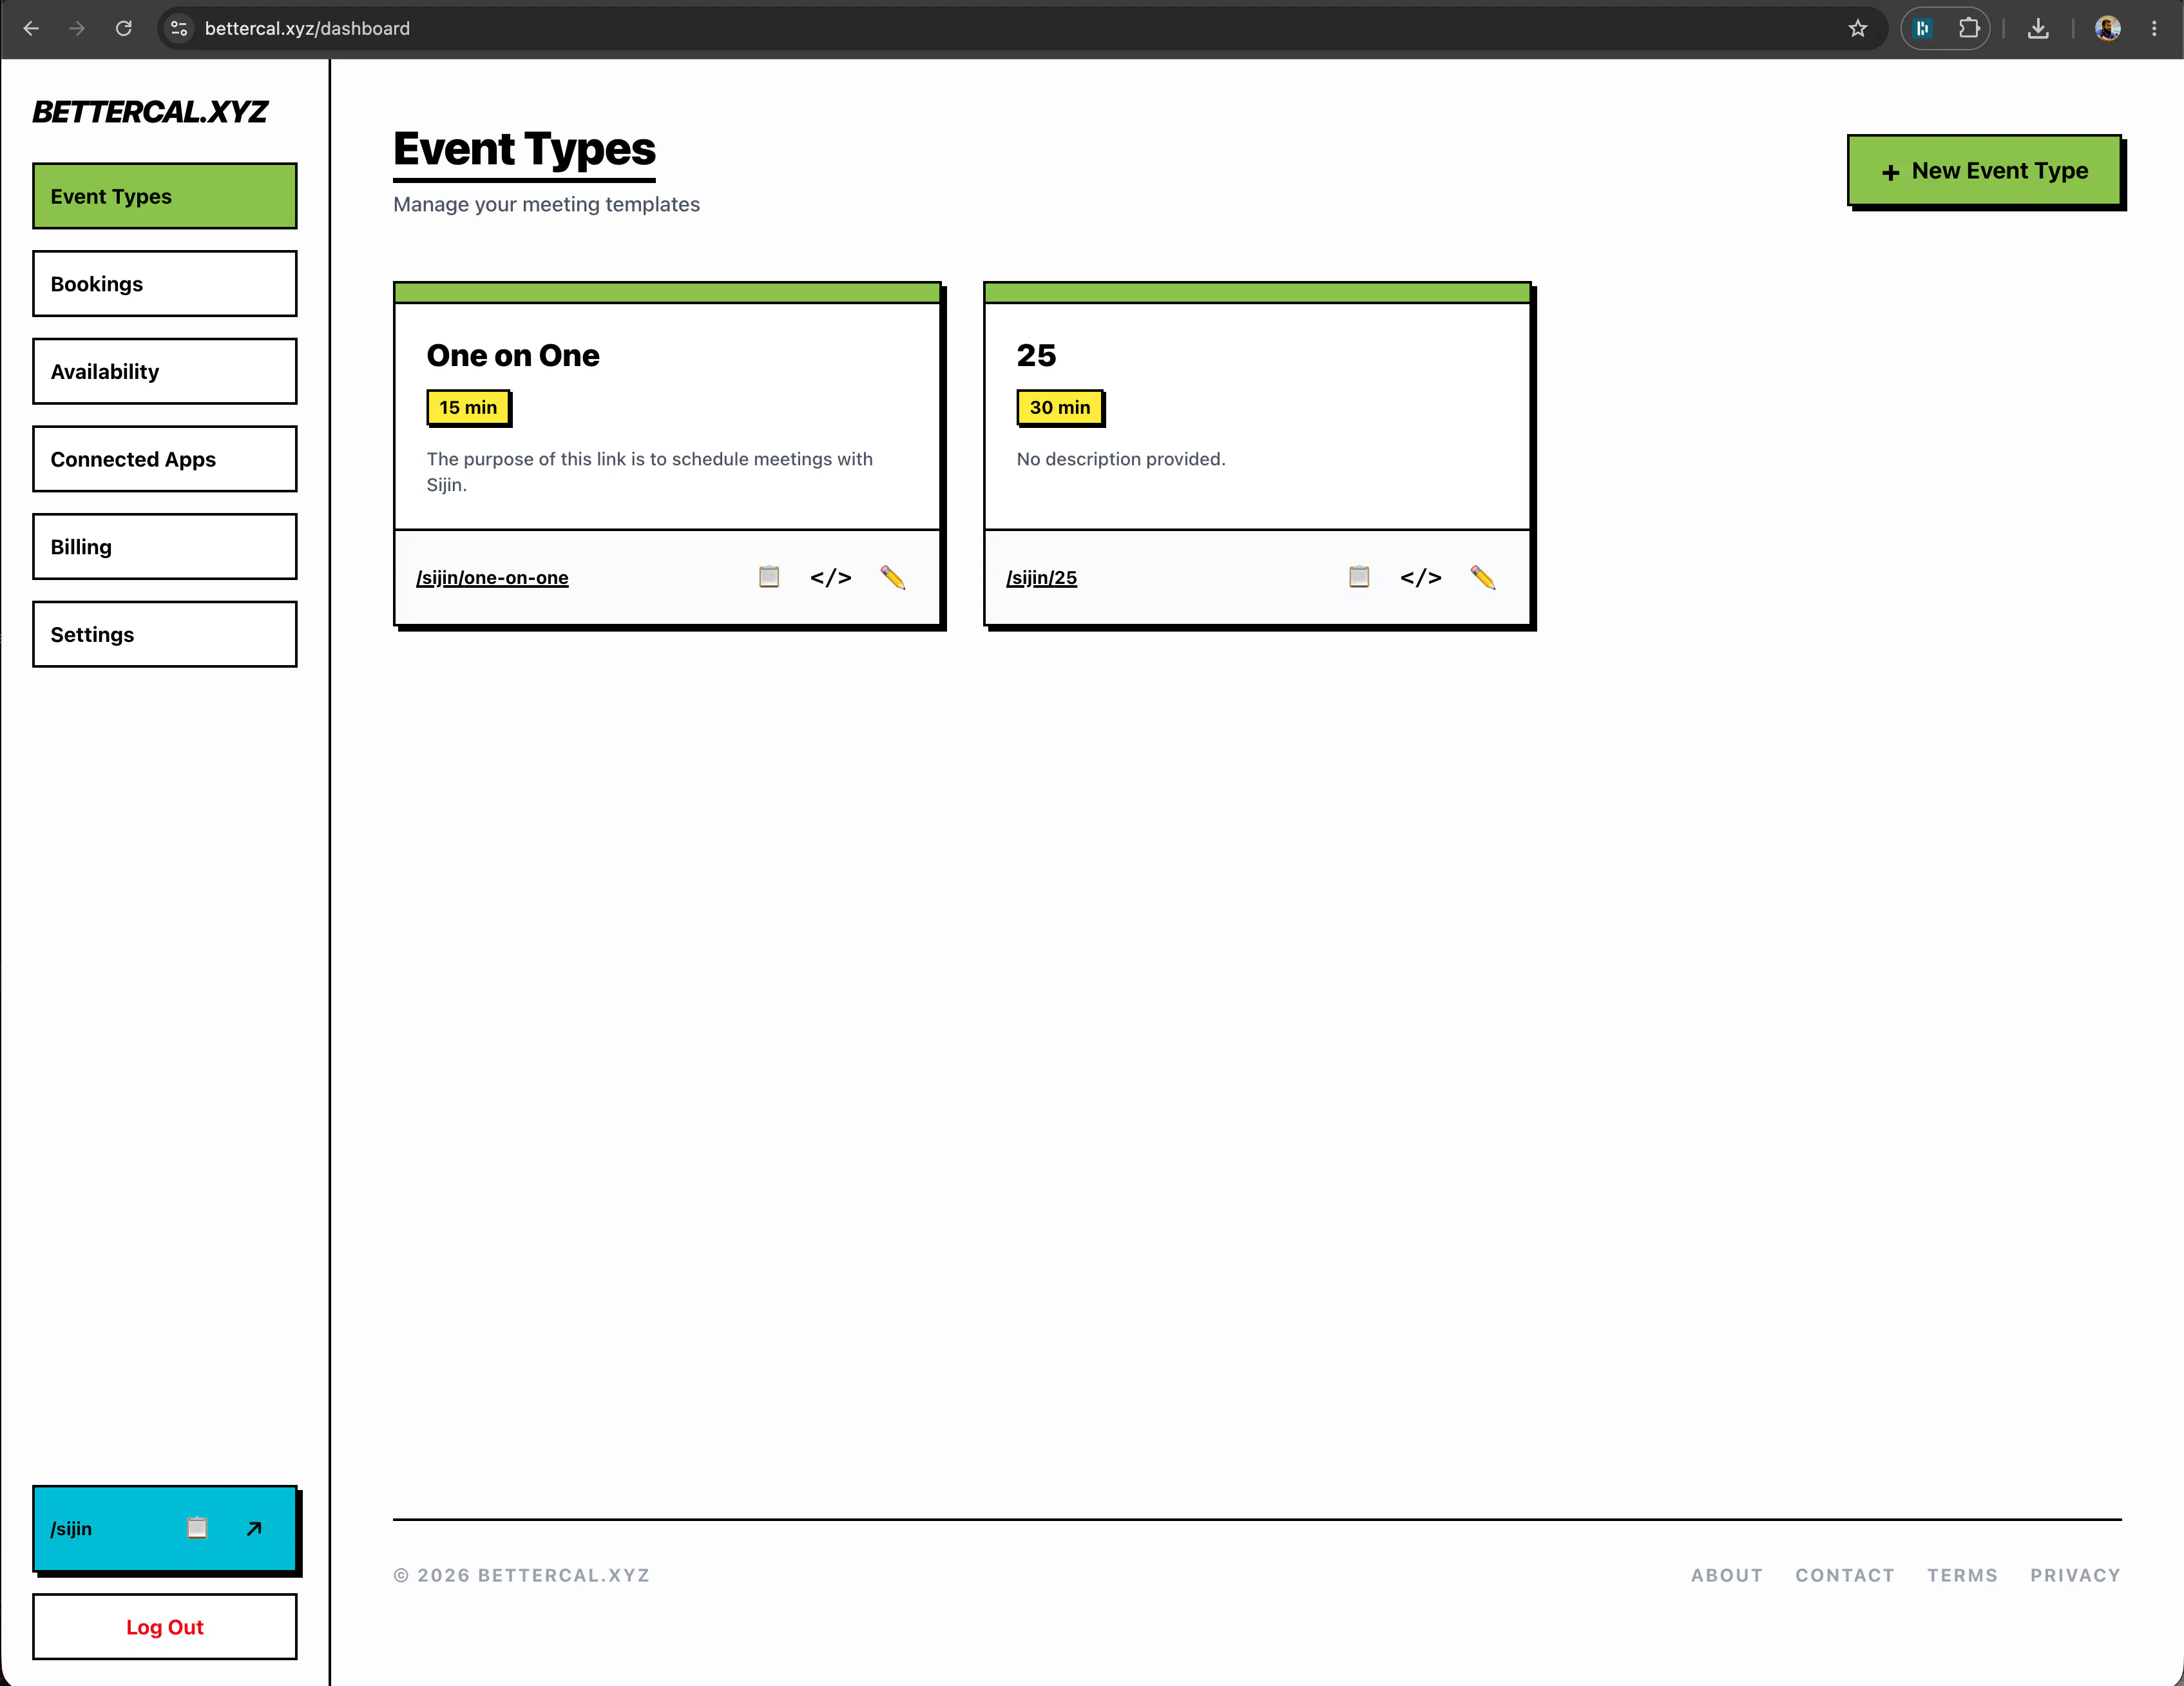Open embed code for the 25 event
The width and height of the screenshot is (2184, 1686).
click(x=1420, y=577)
